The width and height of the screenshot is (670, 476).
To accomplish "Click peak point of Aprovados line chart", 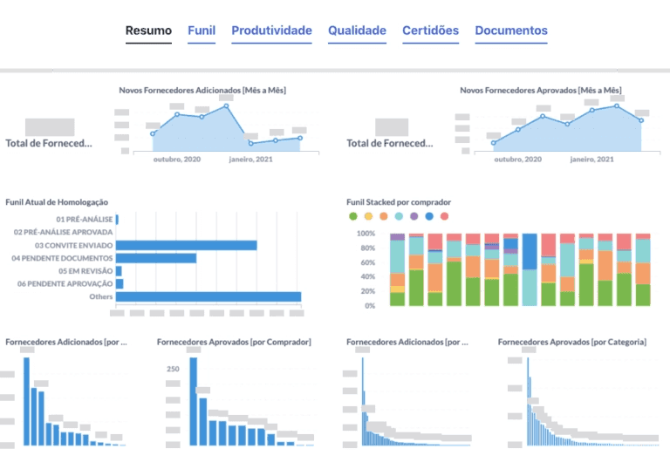I will pos(617,105).
